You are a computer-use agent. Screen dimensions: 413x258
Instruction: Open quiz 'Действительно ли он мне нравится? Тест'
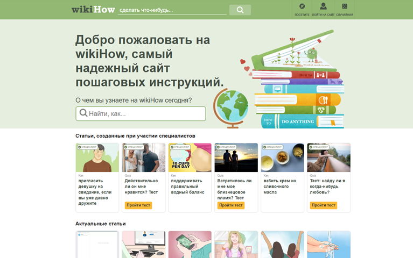(x=141, y=187)
